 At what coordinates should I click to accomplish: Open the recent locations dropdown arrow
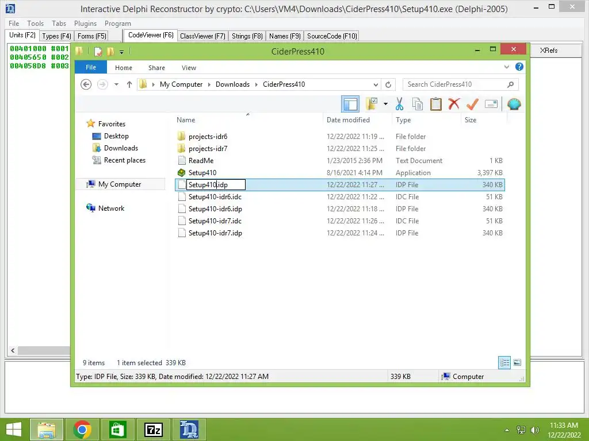(116, 84)
